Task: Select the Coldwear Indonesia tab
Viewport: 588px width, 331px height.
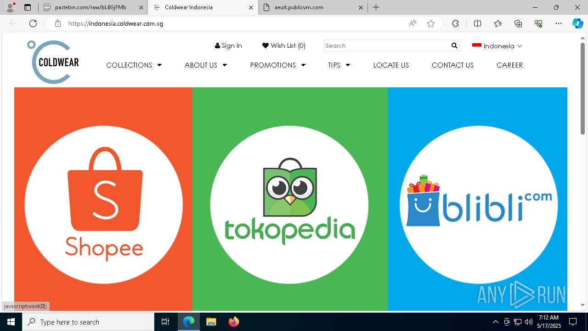Action: click(204, 7)
